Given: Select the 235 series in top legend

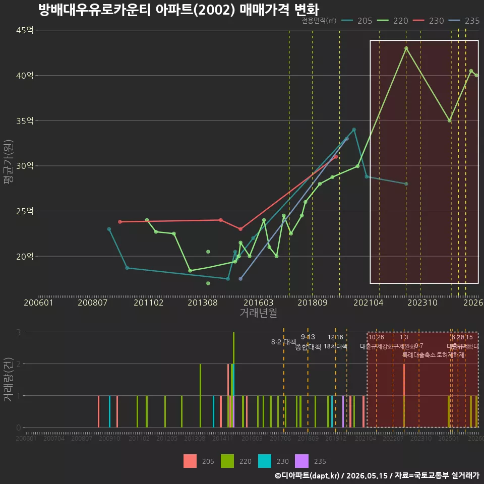Looking at the screenshot, I should 464,21.
